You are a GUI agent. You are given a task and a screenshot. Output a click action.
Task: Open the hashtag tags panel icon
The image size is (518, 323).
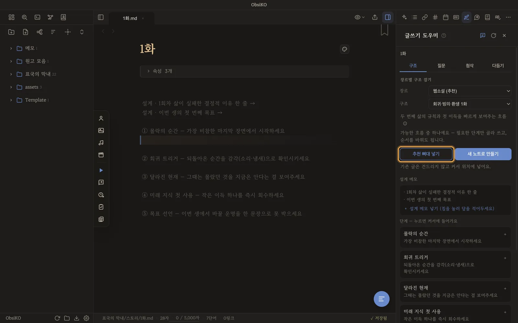click(435, 17)
